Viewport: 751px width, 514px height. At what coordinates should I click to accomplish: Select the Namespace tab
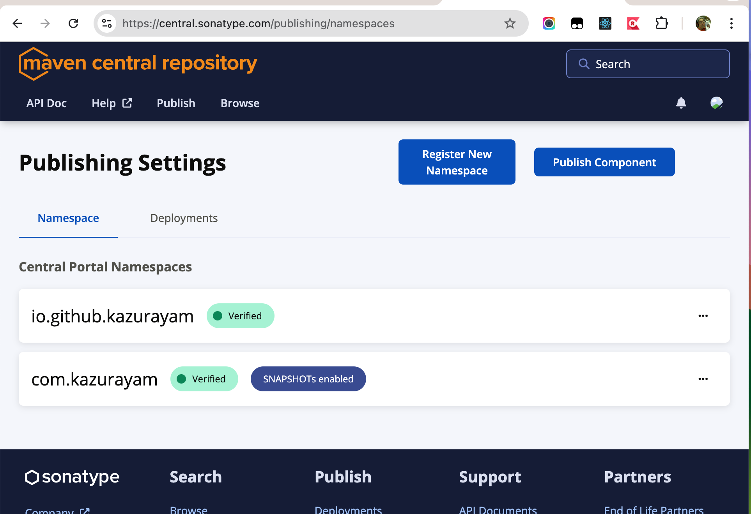pos(68,218)
